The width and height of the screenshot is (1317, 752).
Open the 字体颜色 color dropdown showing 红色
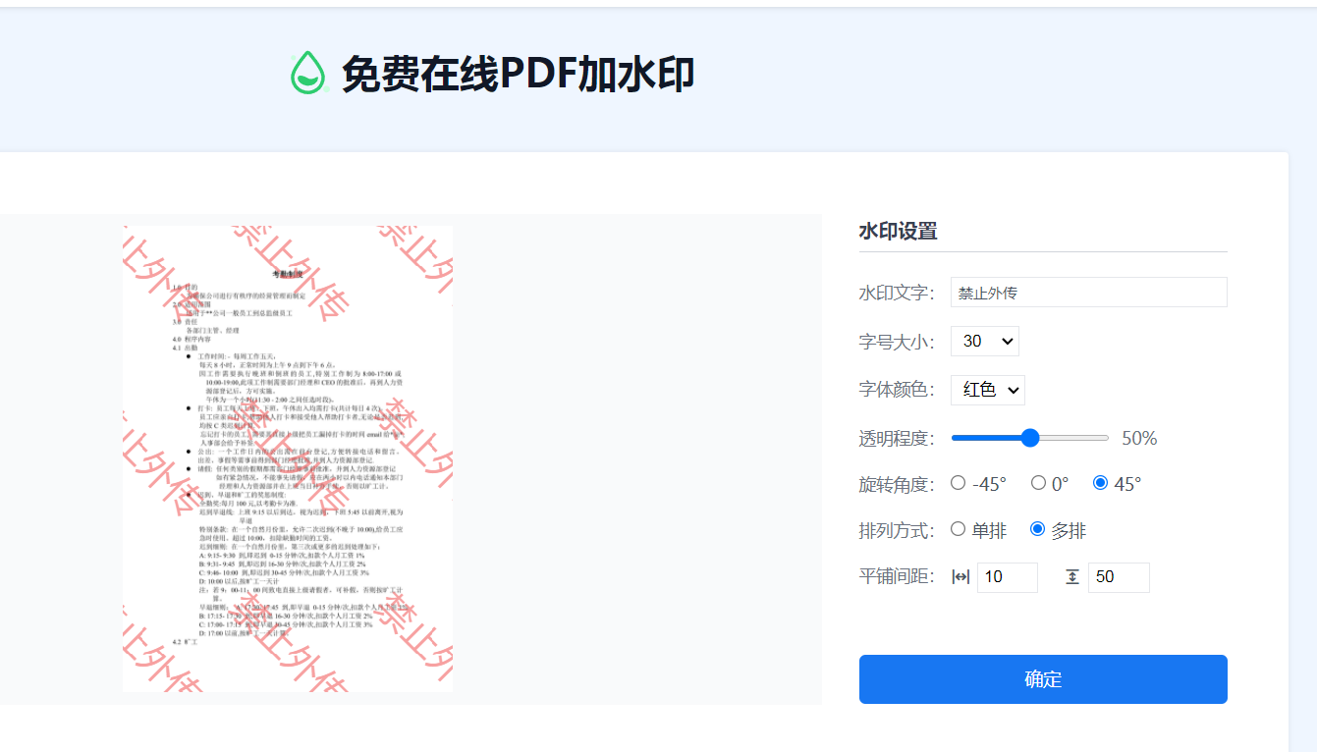988,390
